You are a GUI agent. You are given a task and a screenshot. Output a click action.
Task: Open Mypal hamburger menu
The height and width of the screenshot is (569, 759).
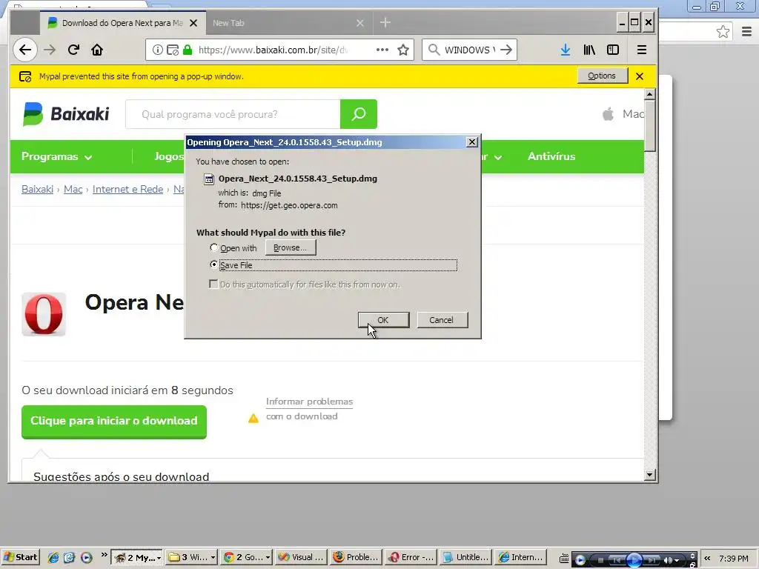click(642, 50)
